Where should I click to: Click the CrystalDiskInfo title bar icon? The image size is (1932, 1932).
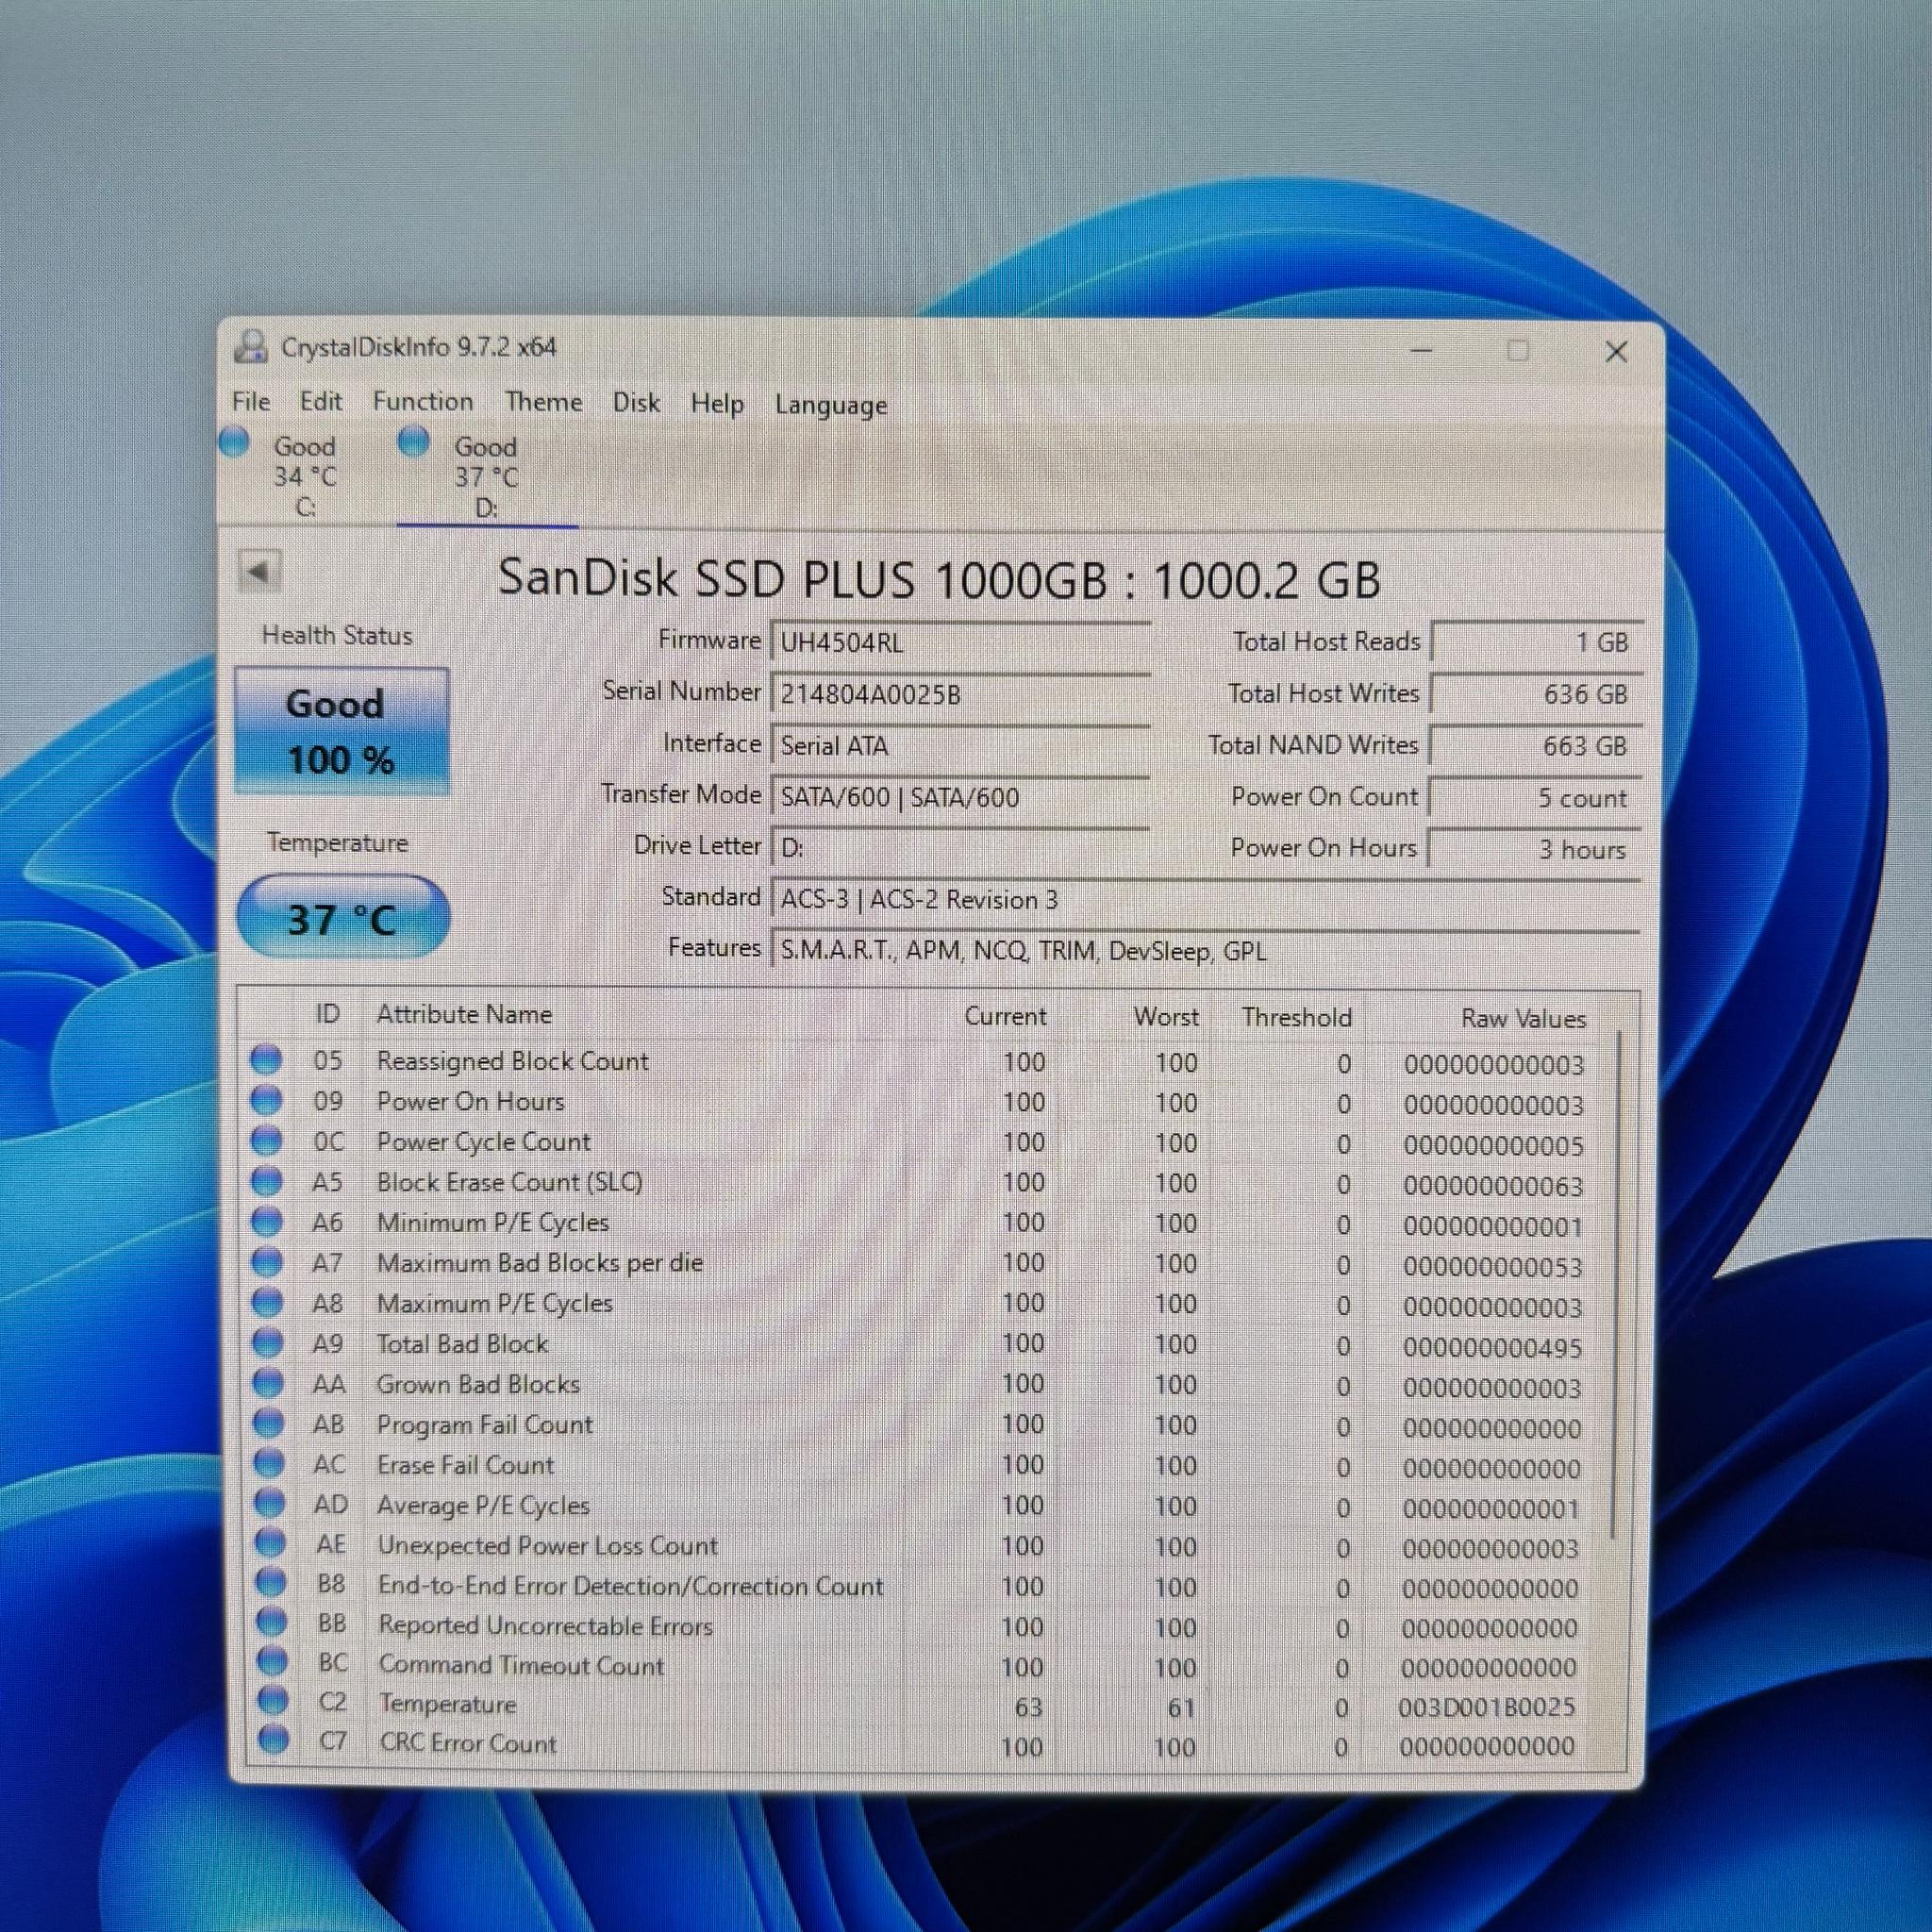251,347
